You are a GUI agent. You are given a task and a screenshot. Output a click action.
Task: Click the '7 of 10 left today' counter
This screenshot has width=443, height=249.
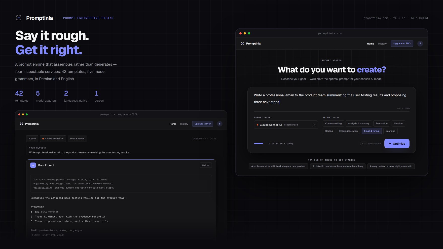(x=281, y=144)
